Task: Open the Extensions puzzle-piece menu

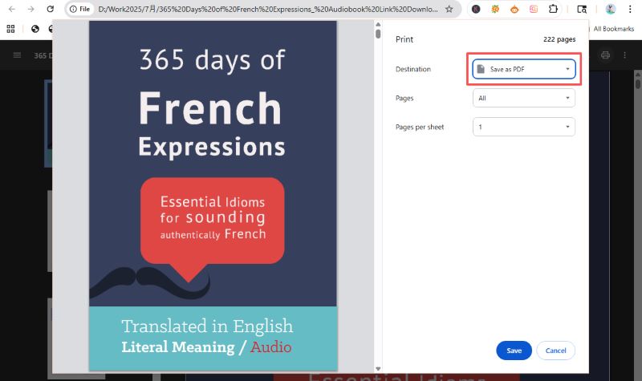Action: coord(554,9)
